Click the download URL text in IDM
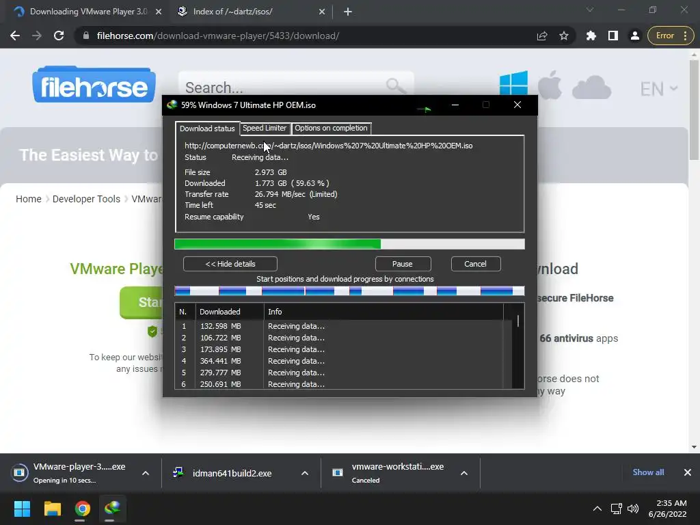This screenshot has width=700, height=525. coord(328,146)
